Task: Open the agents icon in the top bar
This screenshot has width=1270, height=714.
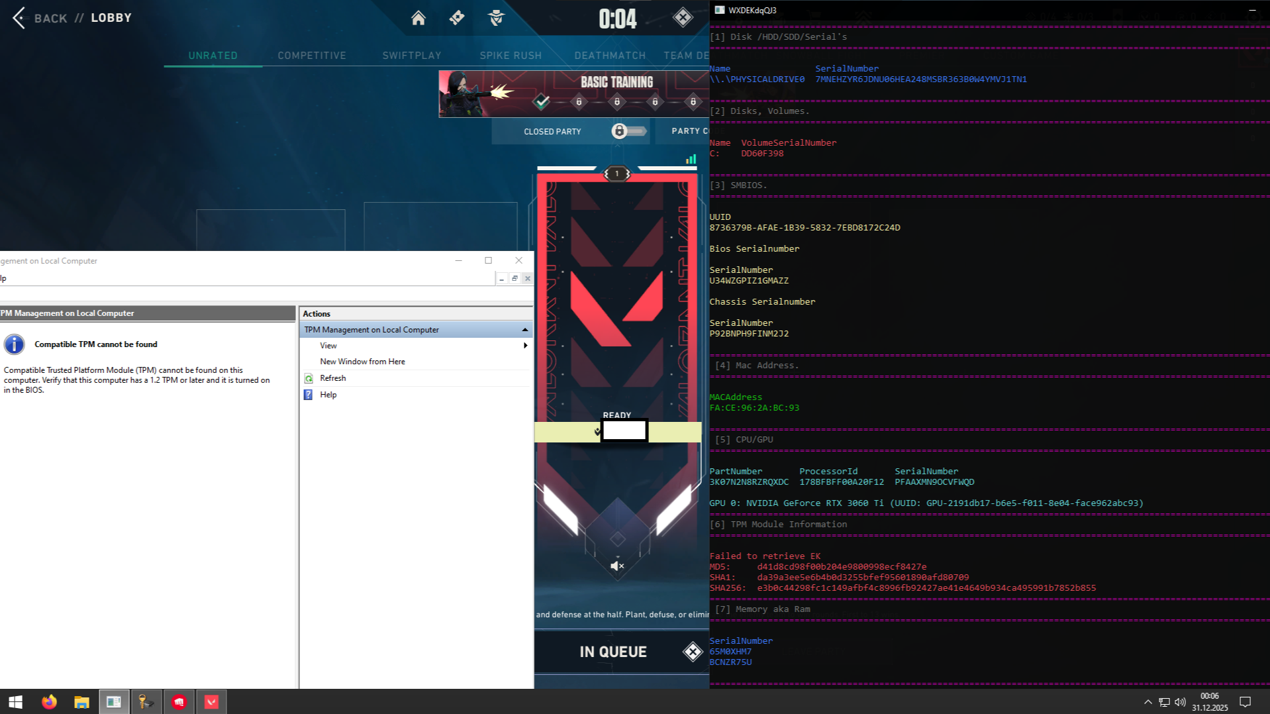Action: pyautogui.click(x=496, y=18)
